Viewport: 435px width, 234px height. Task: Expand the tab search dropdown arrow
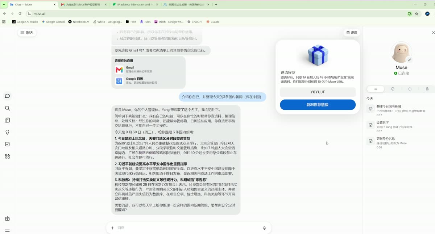click(4, 4)
